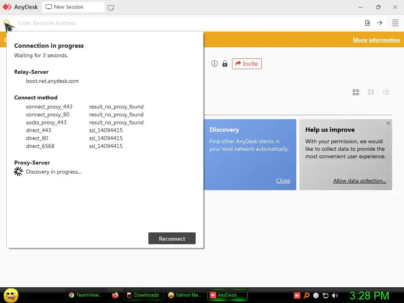This screenshot has height=303, width=404.
Task: Restore down the AnyDesk window
Action: 378,7
